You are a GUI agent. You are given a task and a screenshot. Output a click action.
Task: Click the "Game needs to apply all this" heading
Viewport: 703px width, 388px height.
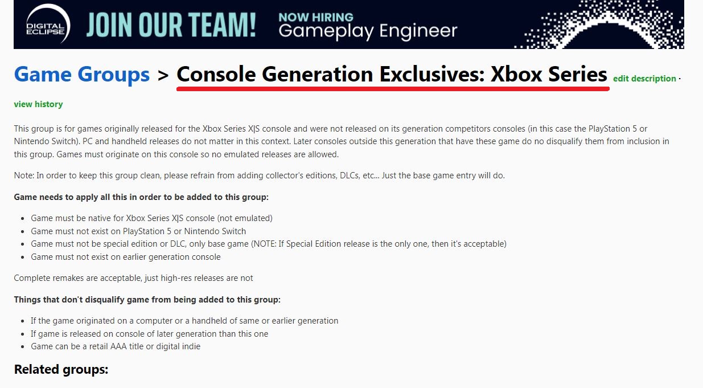[141, 197]
